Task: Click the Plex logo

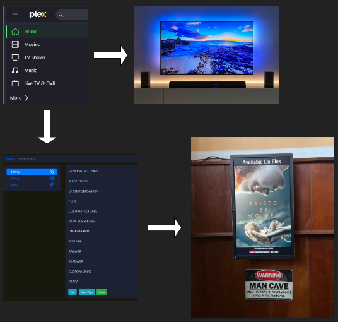Action: point(38,15)
